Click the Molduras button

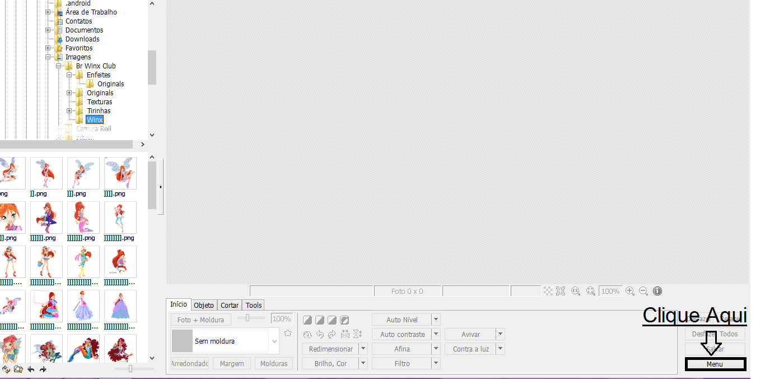pyautogui.click(x=274, y=363)
